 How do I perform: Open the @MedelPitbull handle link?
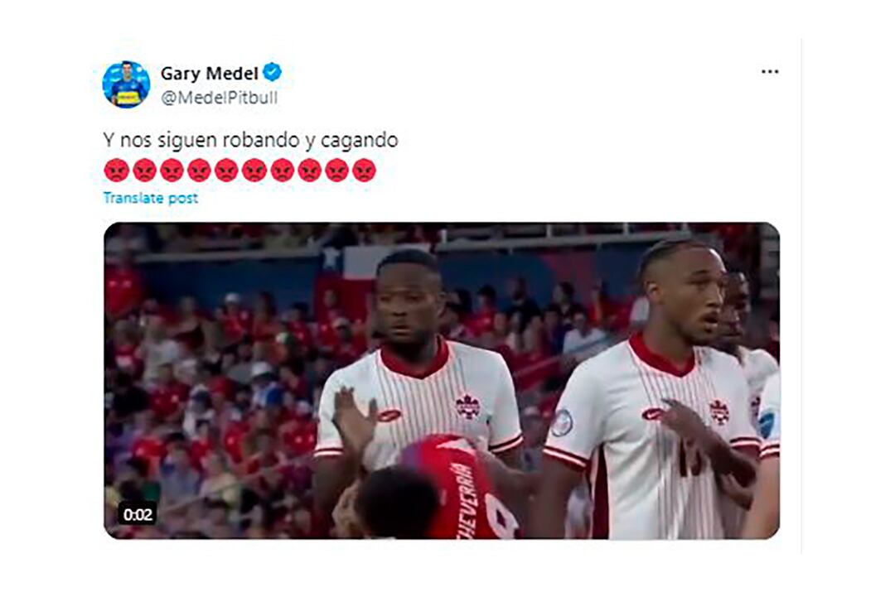point(219,98)
